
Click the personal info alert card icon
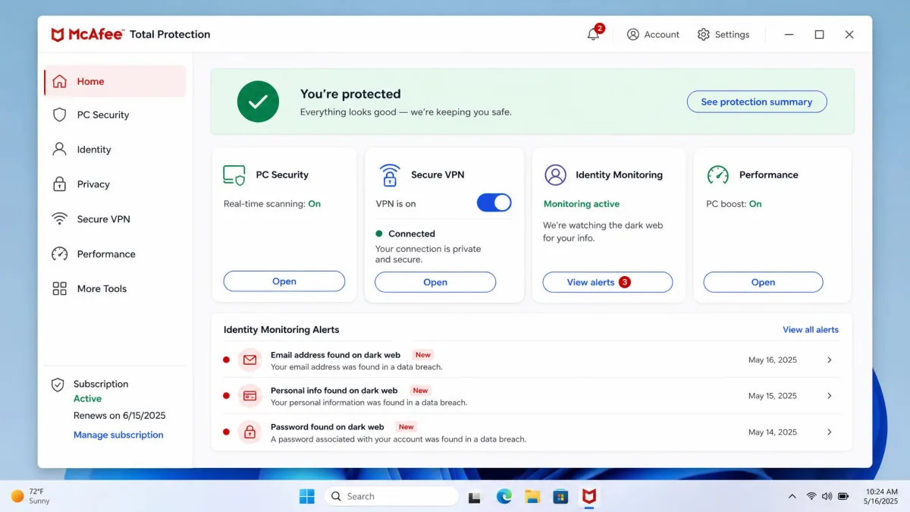click(249, 396)
